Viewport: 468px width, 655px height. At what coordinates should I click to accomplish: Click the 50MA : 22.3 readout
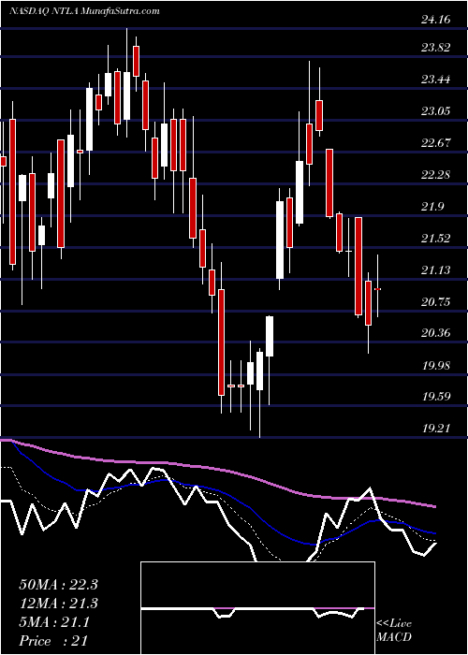[x=58, y=585]
